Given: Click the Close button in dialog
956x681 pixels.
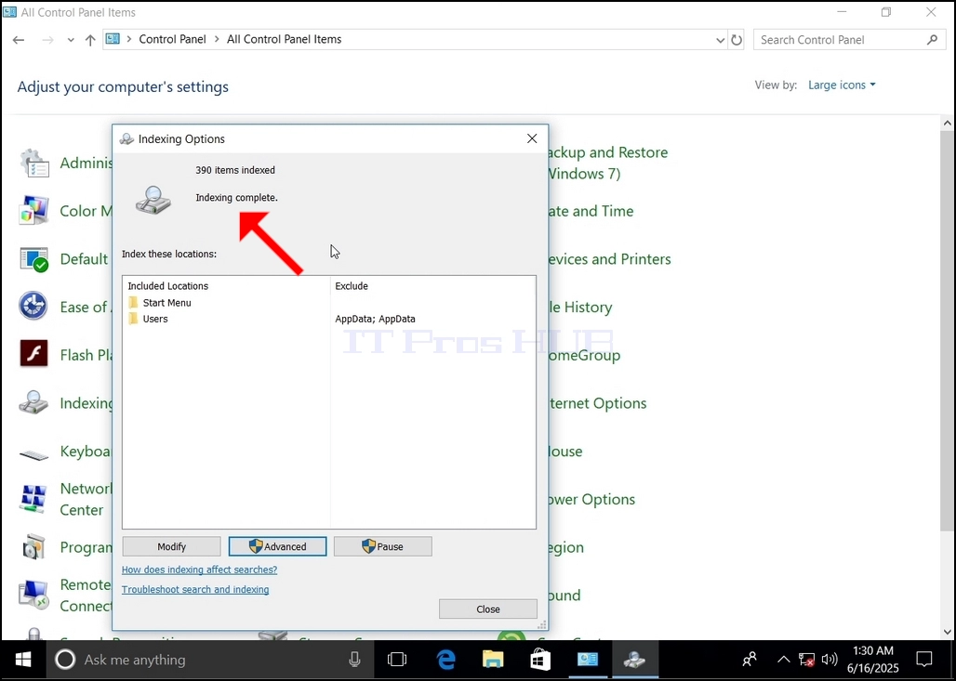Looking at the screenshot, I should pyautogui.click(x=487, y=609).
